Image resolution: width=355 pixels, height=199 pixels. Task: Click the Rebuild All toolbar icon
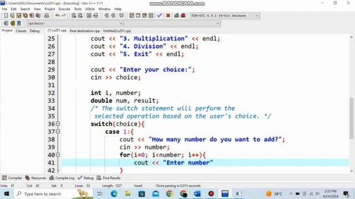point(151,15)
